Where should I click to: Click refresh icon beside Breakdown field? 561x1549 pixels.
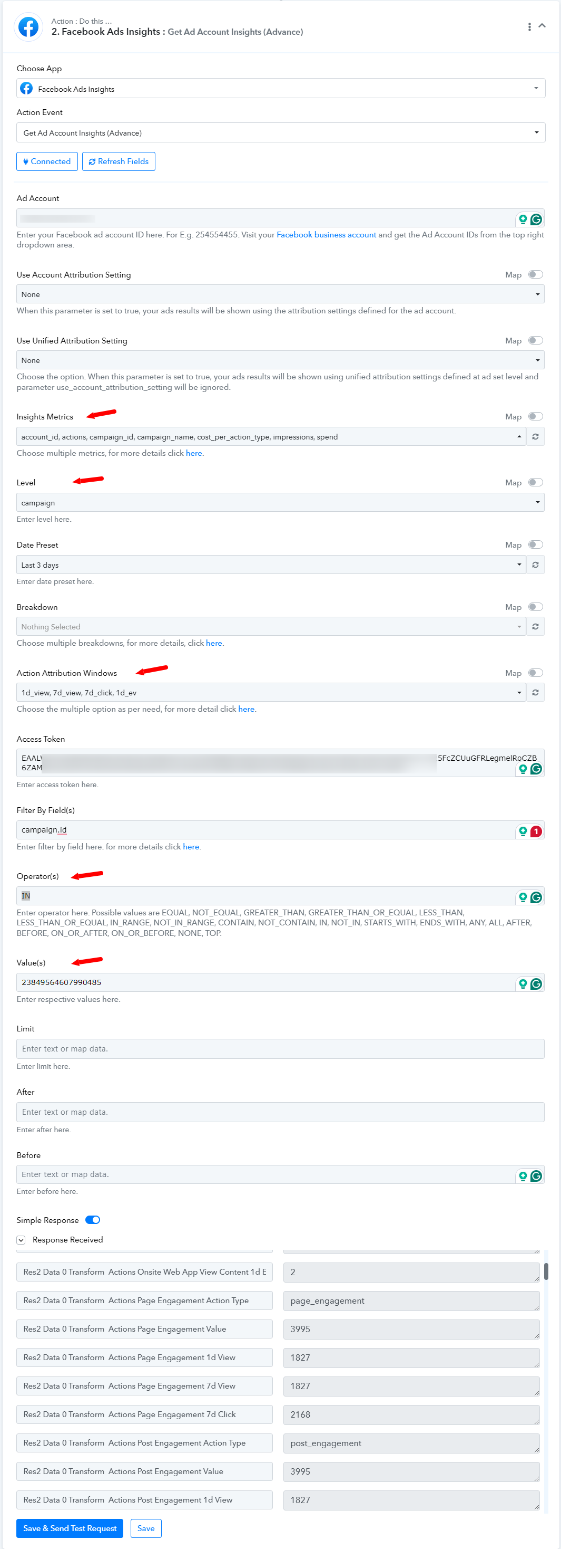[x=535, y=627]
